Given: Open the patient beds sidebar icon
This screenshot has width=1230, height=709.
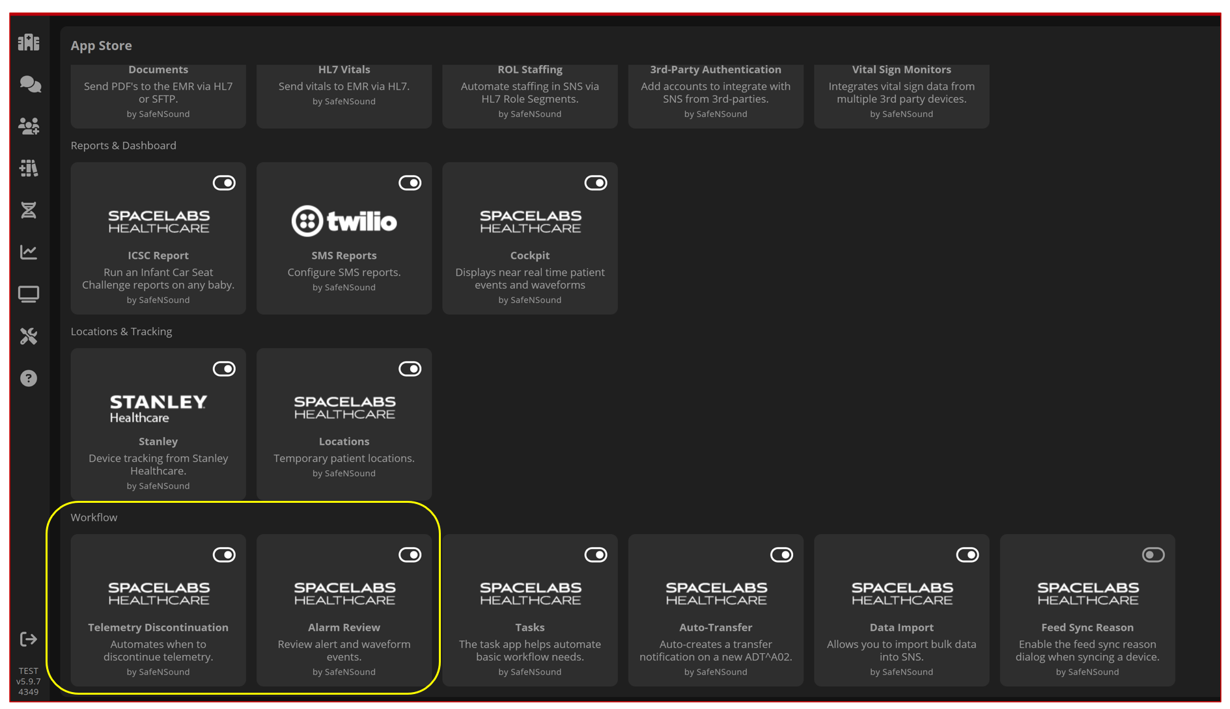Looking at the screenshot, I should pos(29,168).
